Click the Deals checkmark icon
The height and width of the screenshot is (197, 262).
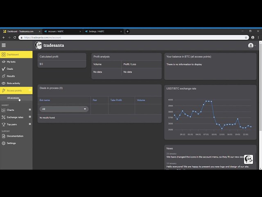point(4,69)
